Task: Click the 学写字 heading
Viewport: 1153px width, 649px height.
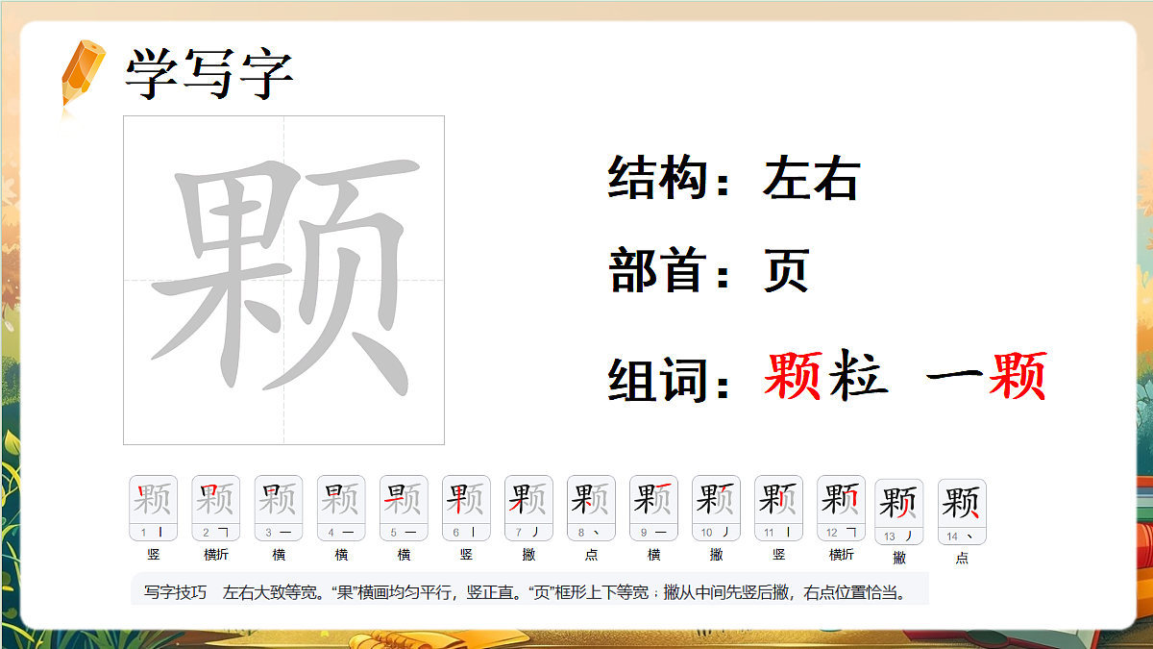Action: (x=209, y=72)
